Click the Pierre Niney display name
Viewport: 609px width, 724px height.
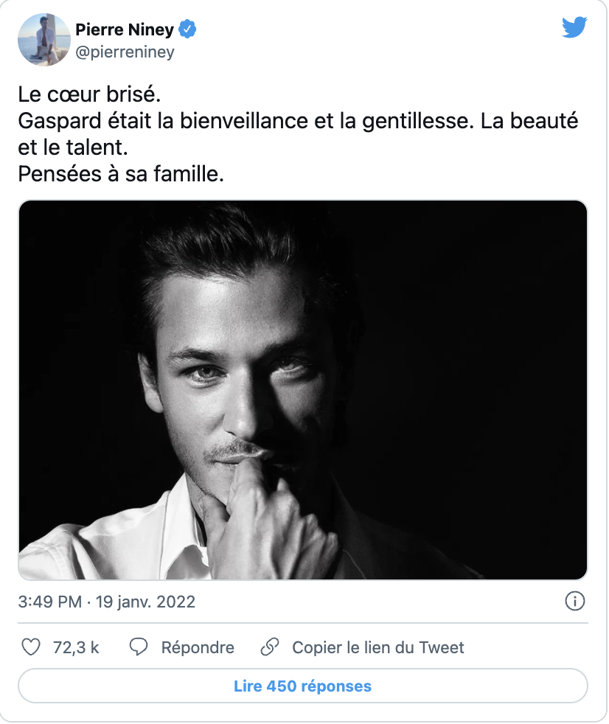pos(125,30)
